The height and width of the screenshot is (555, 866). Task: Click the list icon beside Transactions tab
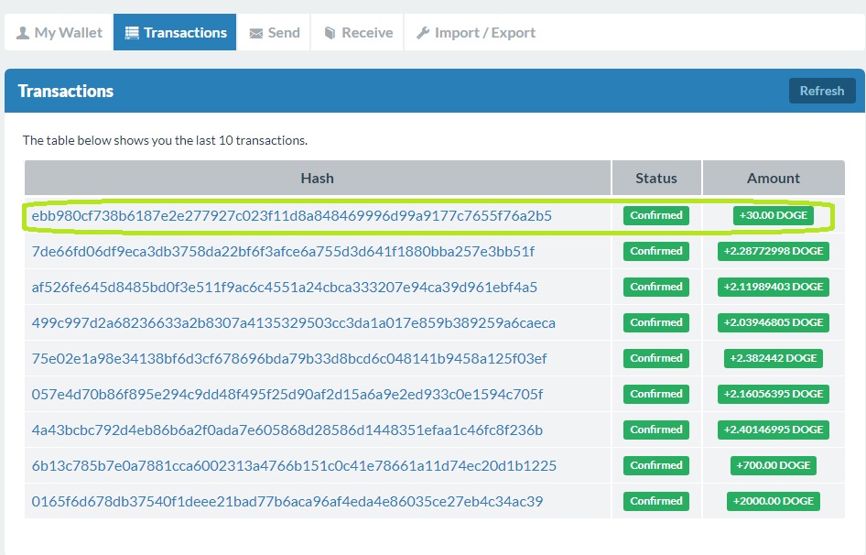[x=132, y=33]
